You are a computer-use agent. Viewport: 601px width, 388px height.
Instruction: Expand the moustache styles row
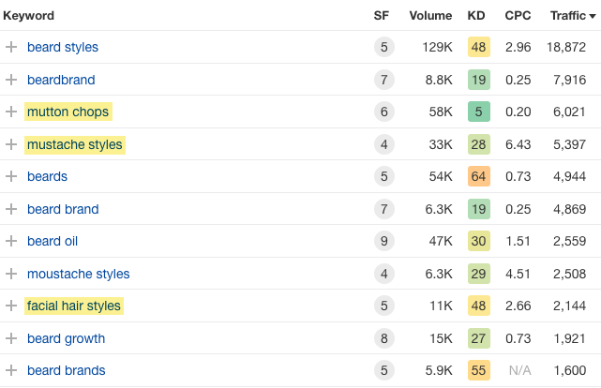[11, 274]
